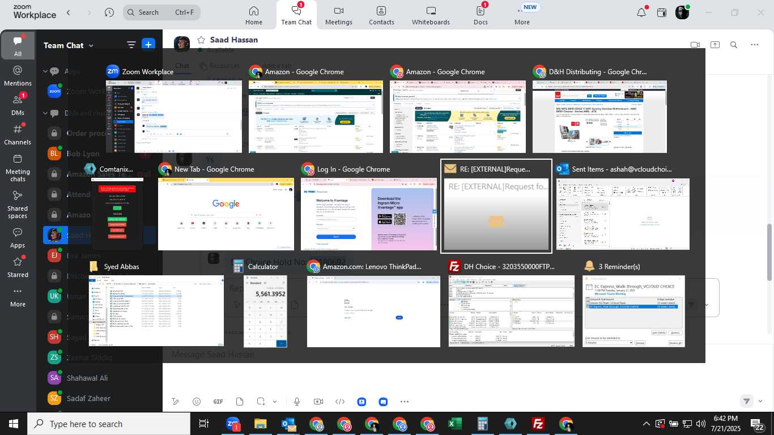774x435 pixels.
Task: Open the history clock icon
Action: click(x=109, y=12)
